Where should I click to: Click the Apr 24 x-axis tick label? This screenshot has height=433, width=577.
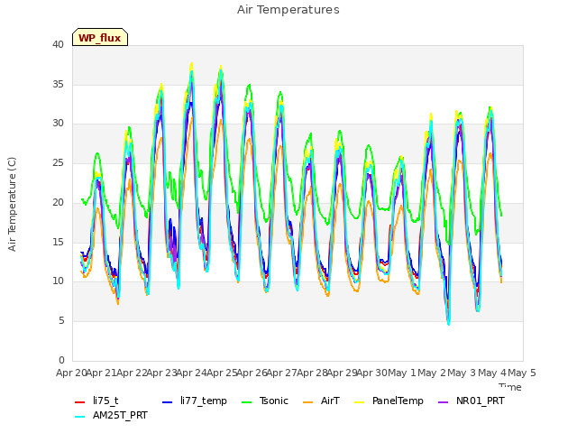click(x=192, y=373)
